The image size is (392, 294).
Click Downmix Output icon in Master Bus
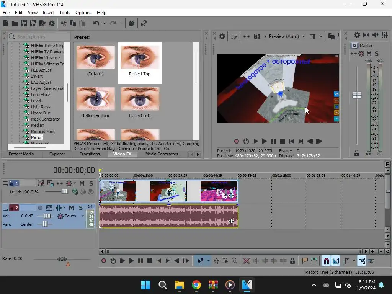click(x=366, y=35)
